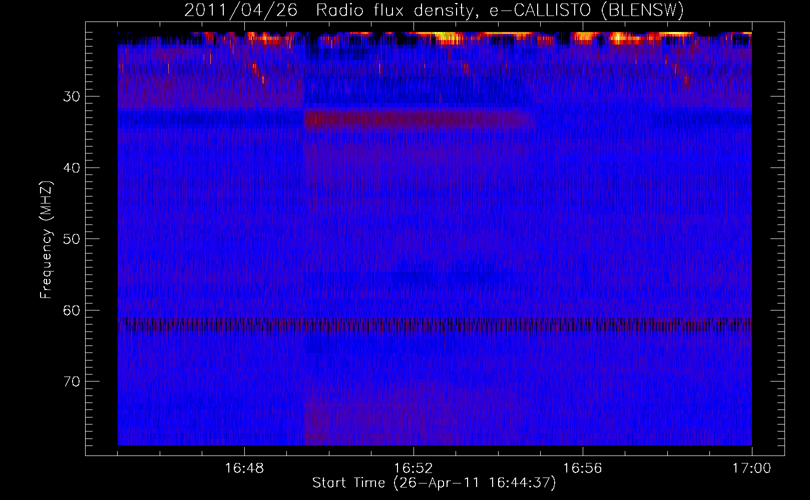Click the 50 frequency tick label

pyautogui.click(x=72, y=239)
